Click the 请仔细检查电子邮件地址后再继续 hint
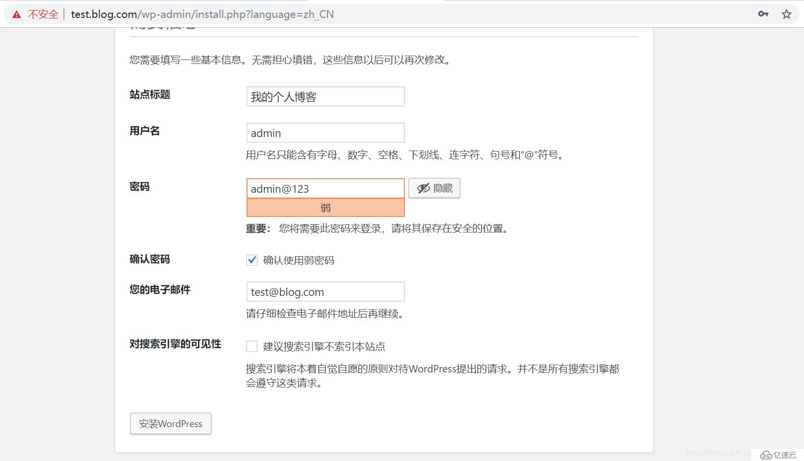This screenshot has height=461, width=804. point(325,314)
